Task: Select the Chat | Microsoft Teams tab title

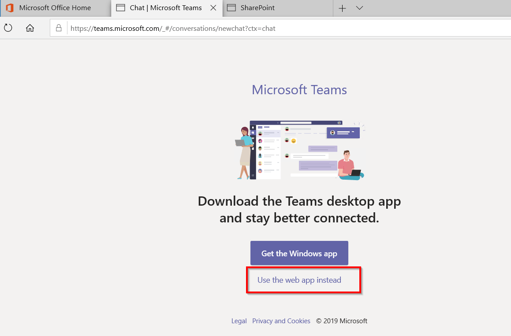Action: pos(166,8)
